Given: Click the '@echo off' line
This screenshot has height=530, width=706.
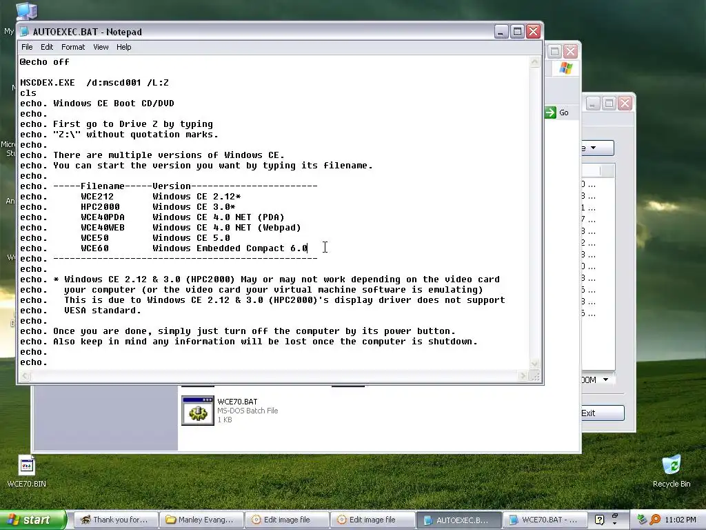Looking at the screenshot, I should pyautogui.click(x=45, y=61).
